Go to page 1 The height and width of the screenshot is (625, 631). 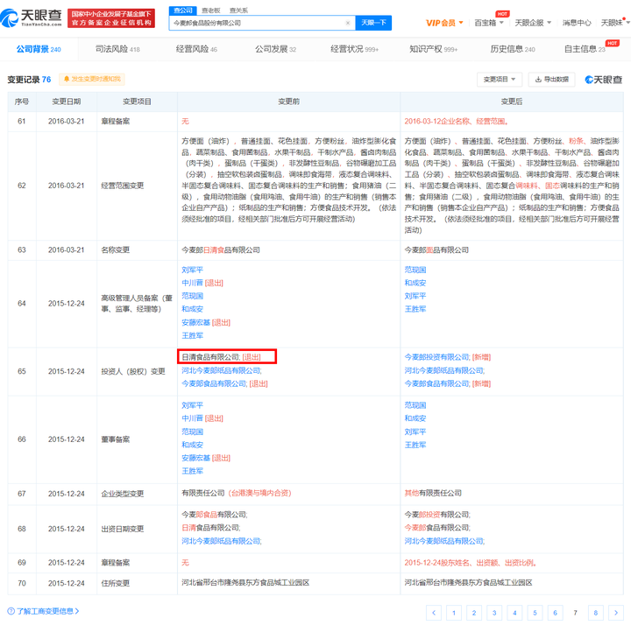pyautogui.click(x=454, y=613)
